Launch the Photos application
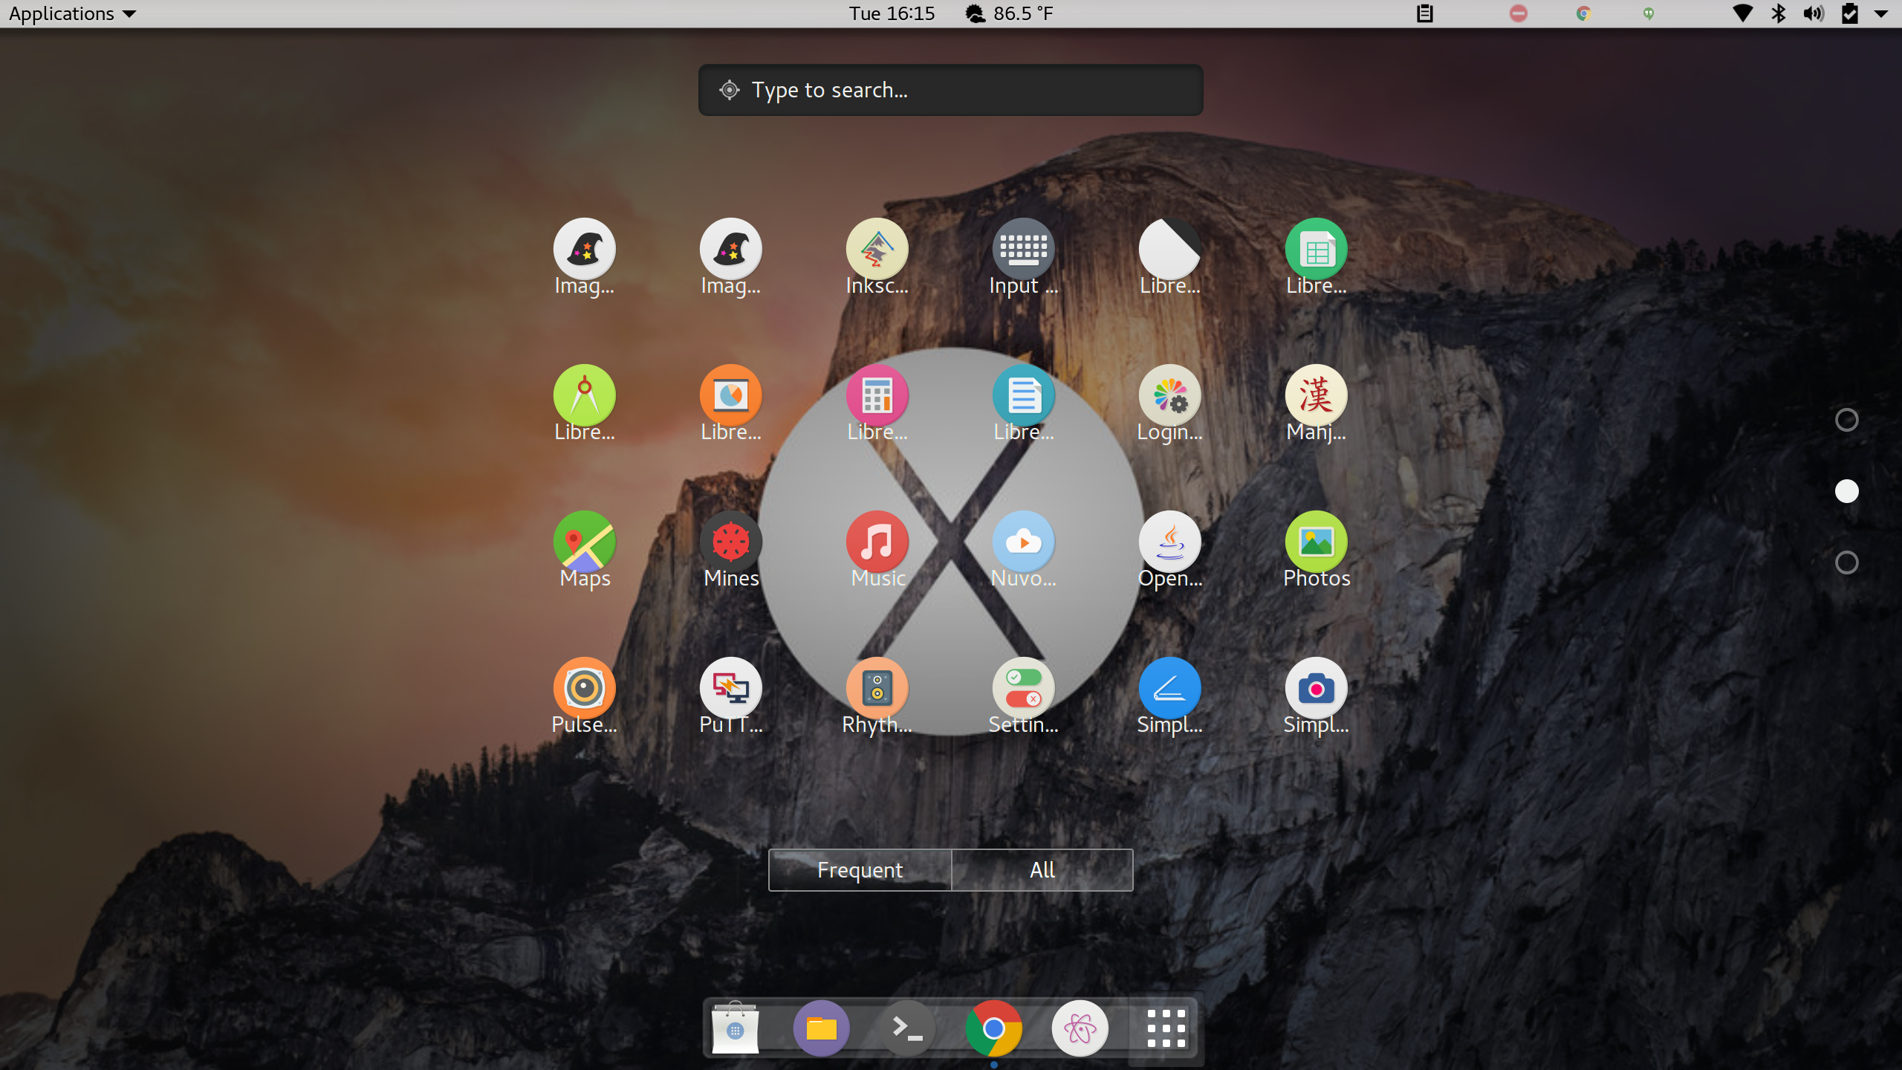The width and height of the screenshot is (1902, 1070). 1316,542
